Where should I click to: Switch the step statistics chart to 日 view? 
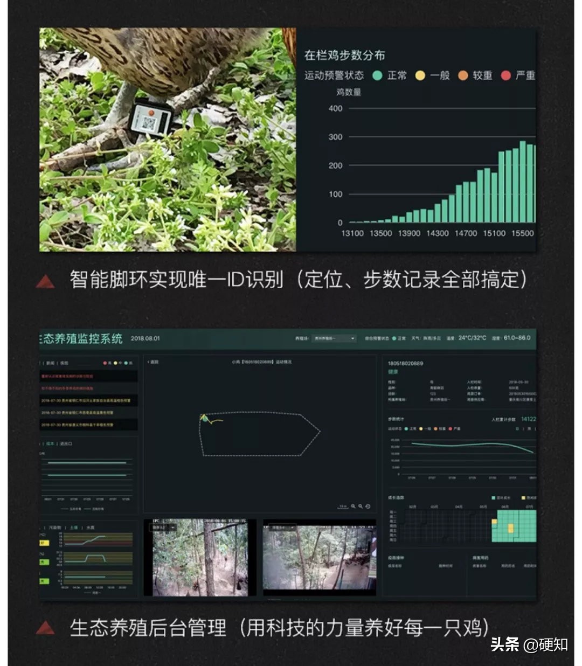516,429
